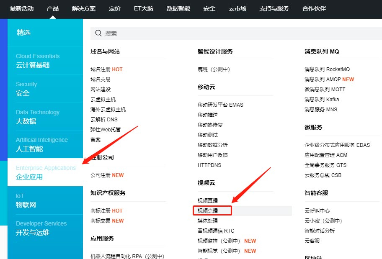382x259 pixels.
Task: Open 视频直播 product link
Action: point(208,200)
